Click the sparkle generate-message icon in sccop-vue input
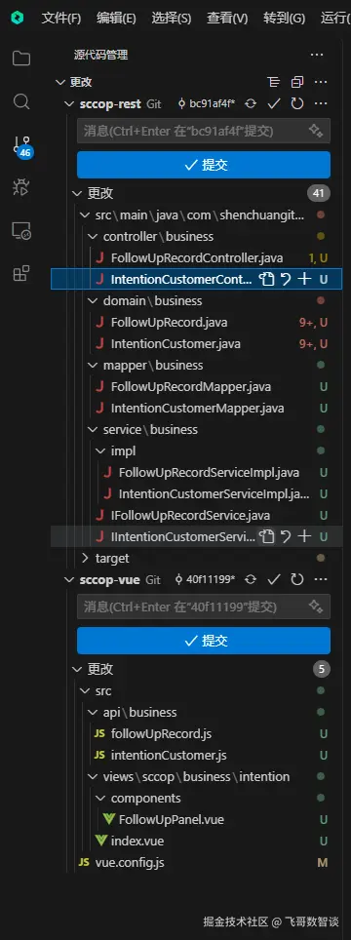Image resolution: width=351 pixels, height=940 pixels. click(316, 607)
